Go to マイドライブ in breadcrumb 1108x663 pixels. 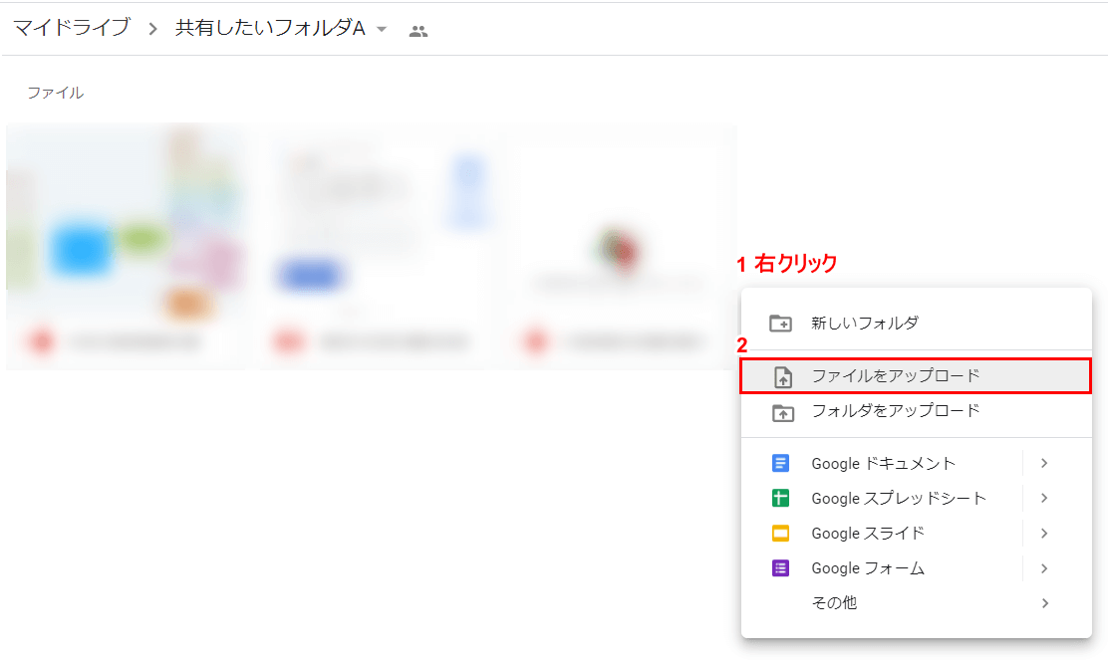[x=72, y=29]
